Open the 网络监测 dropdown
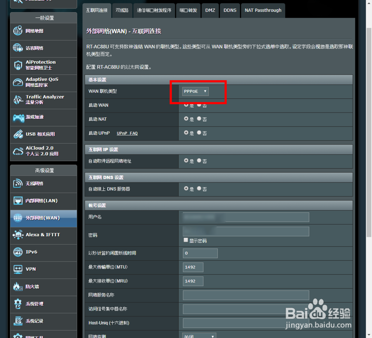The height and width of the screenshot is (338, 372). [199, 336]
